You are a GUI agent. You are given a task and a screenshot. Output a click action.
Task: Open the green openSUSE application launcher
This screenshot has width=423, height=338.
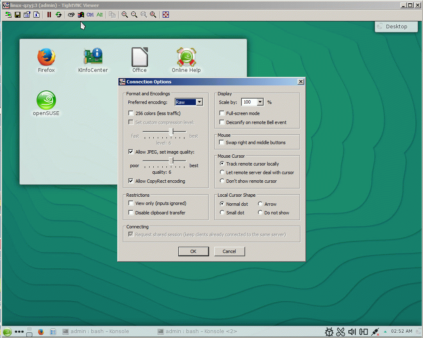(7, 331)
